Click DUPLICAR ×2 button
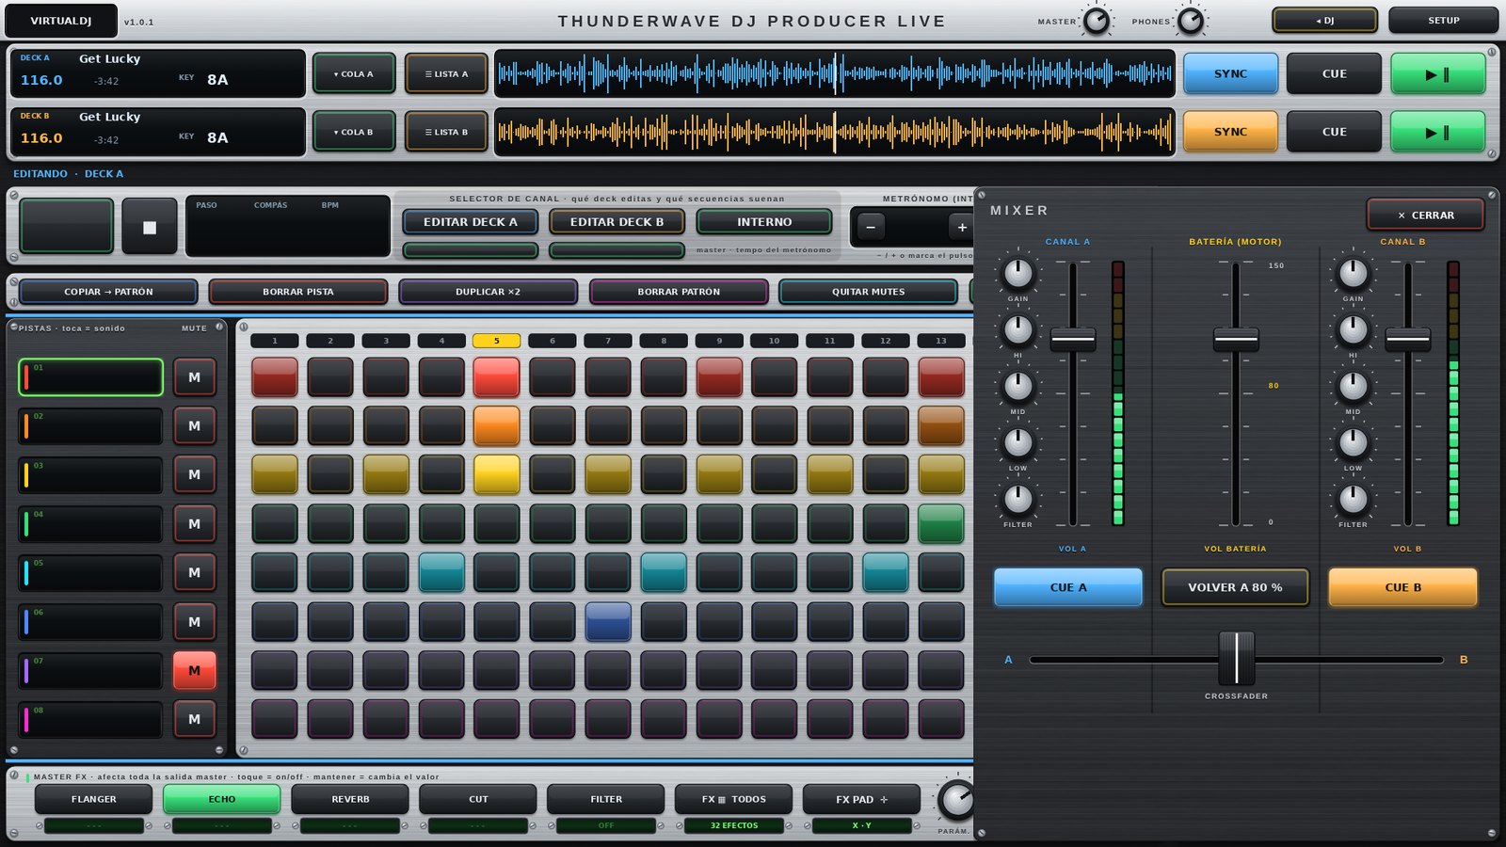The width and height of the screenshot is (1506, 847). click(488, 292)
